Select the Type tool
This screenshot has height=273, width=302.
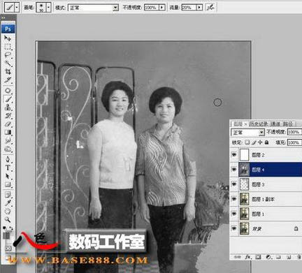[8, 168]
